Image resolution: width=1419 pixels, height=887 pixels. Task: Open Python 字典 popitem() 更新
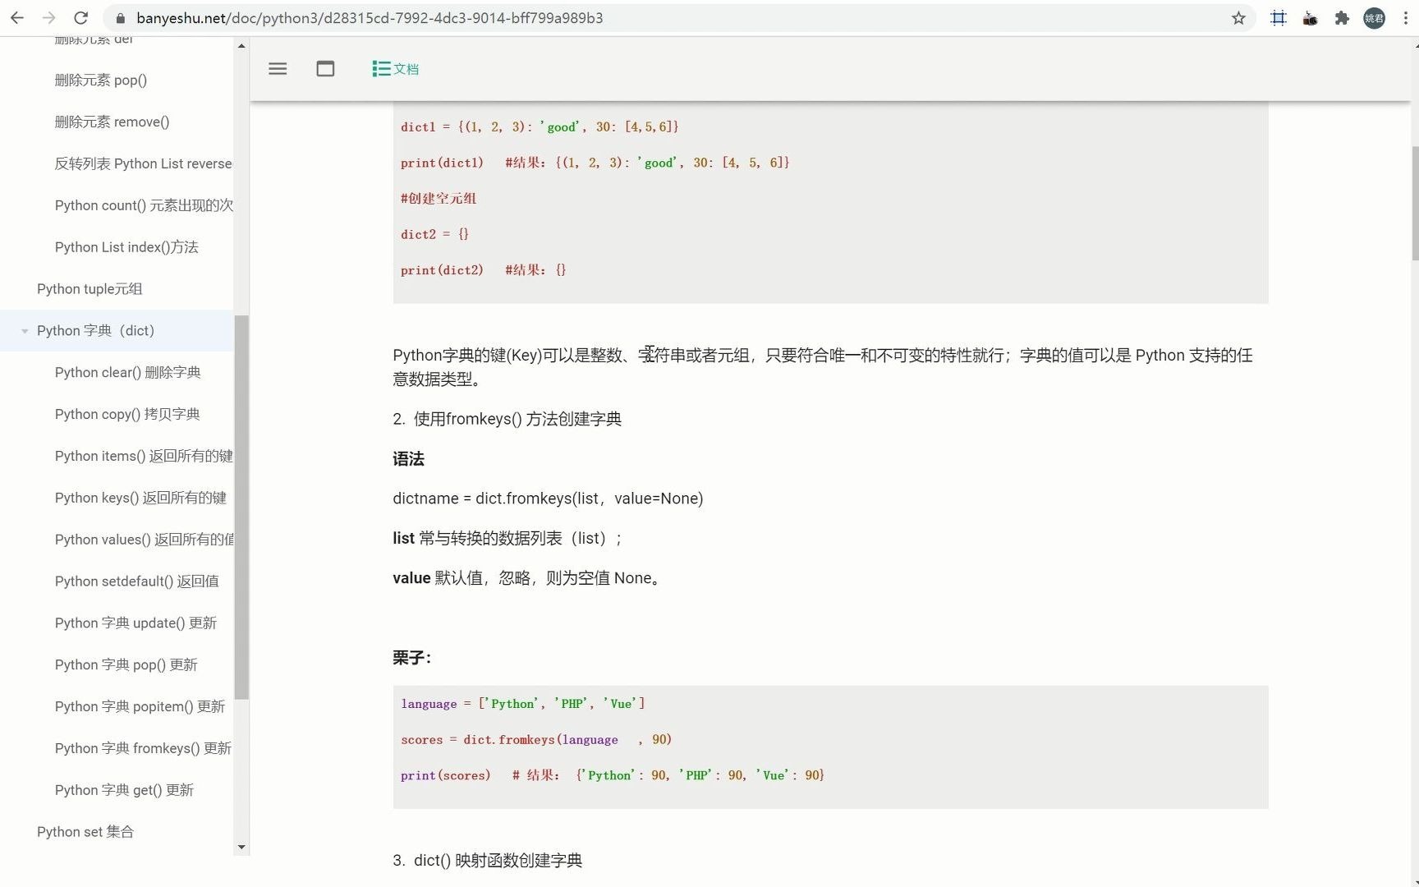coord(140,707)
